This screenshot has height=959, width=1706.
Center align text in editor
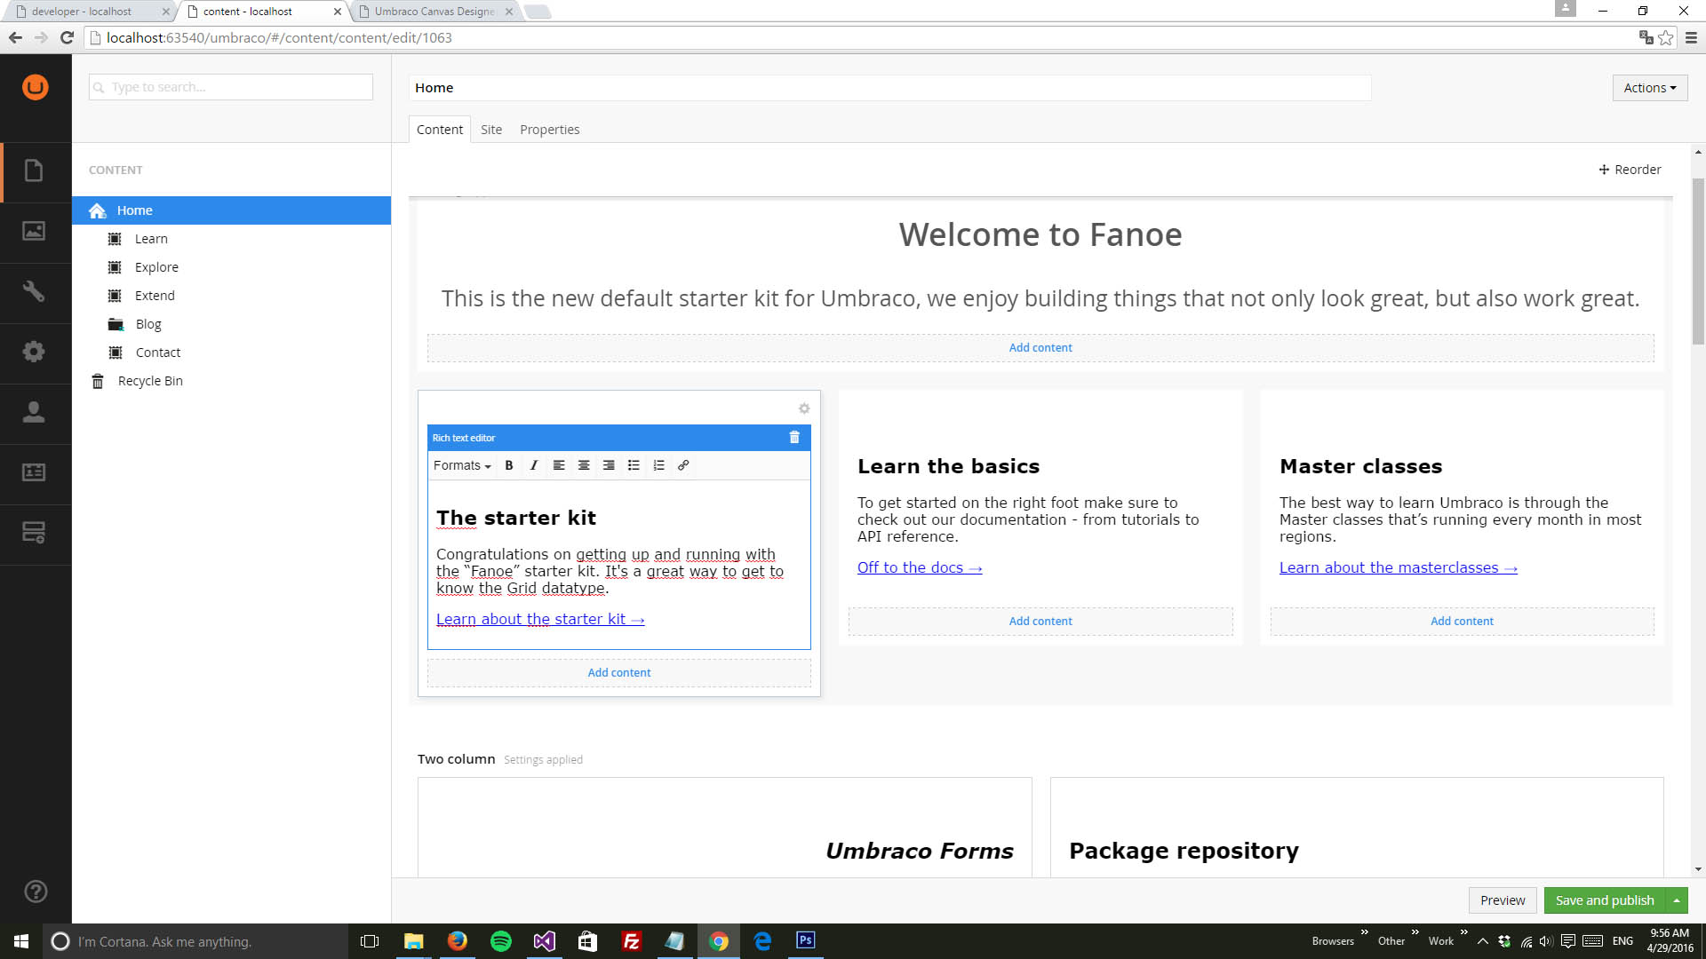point(584,465)
